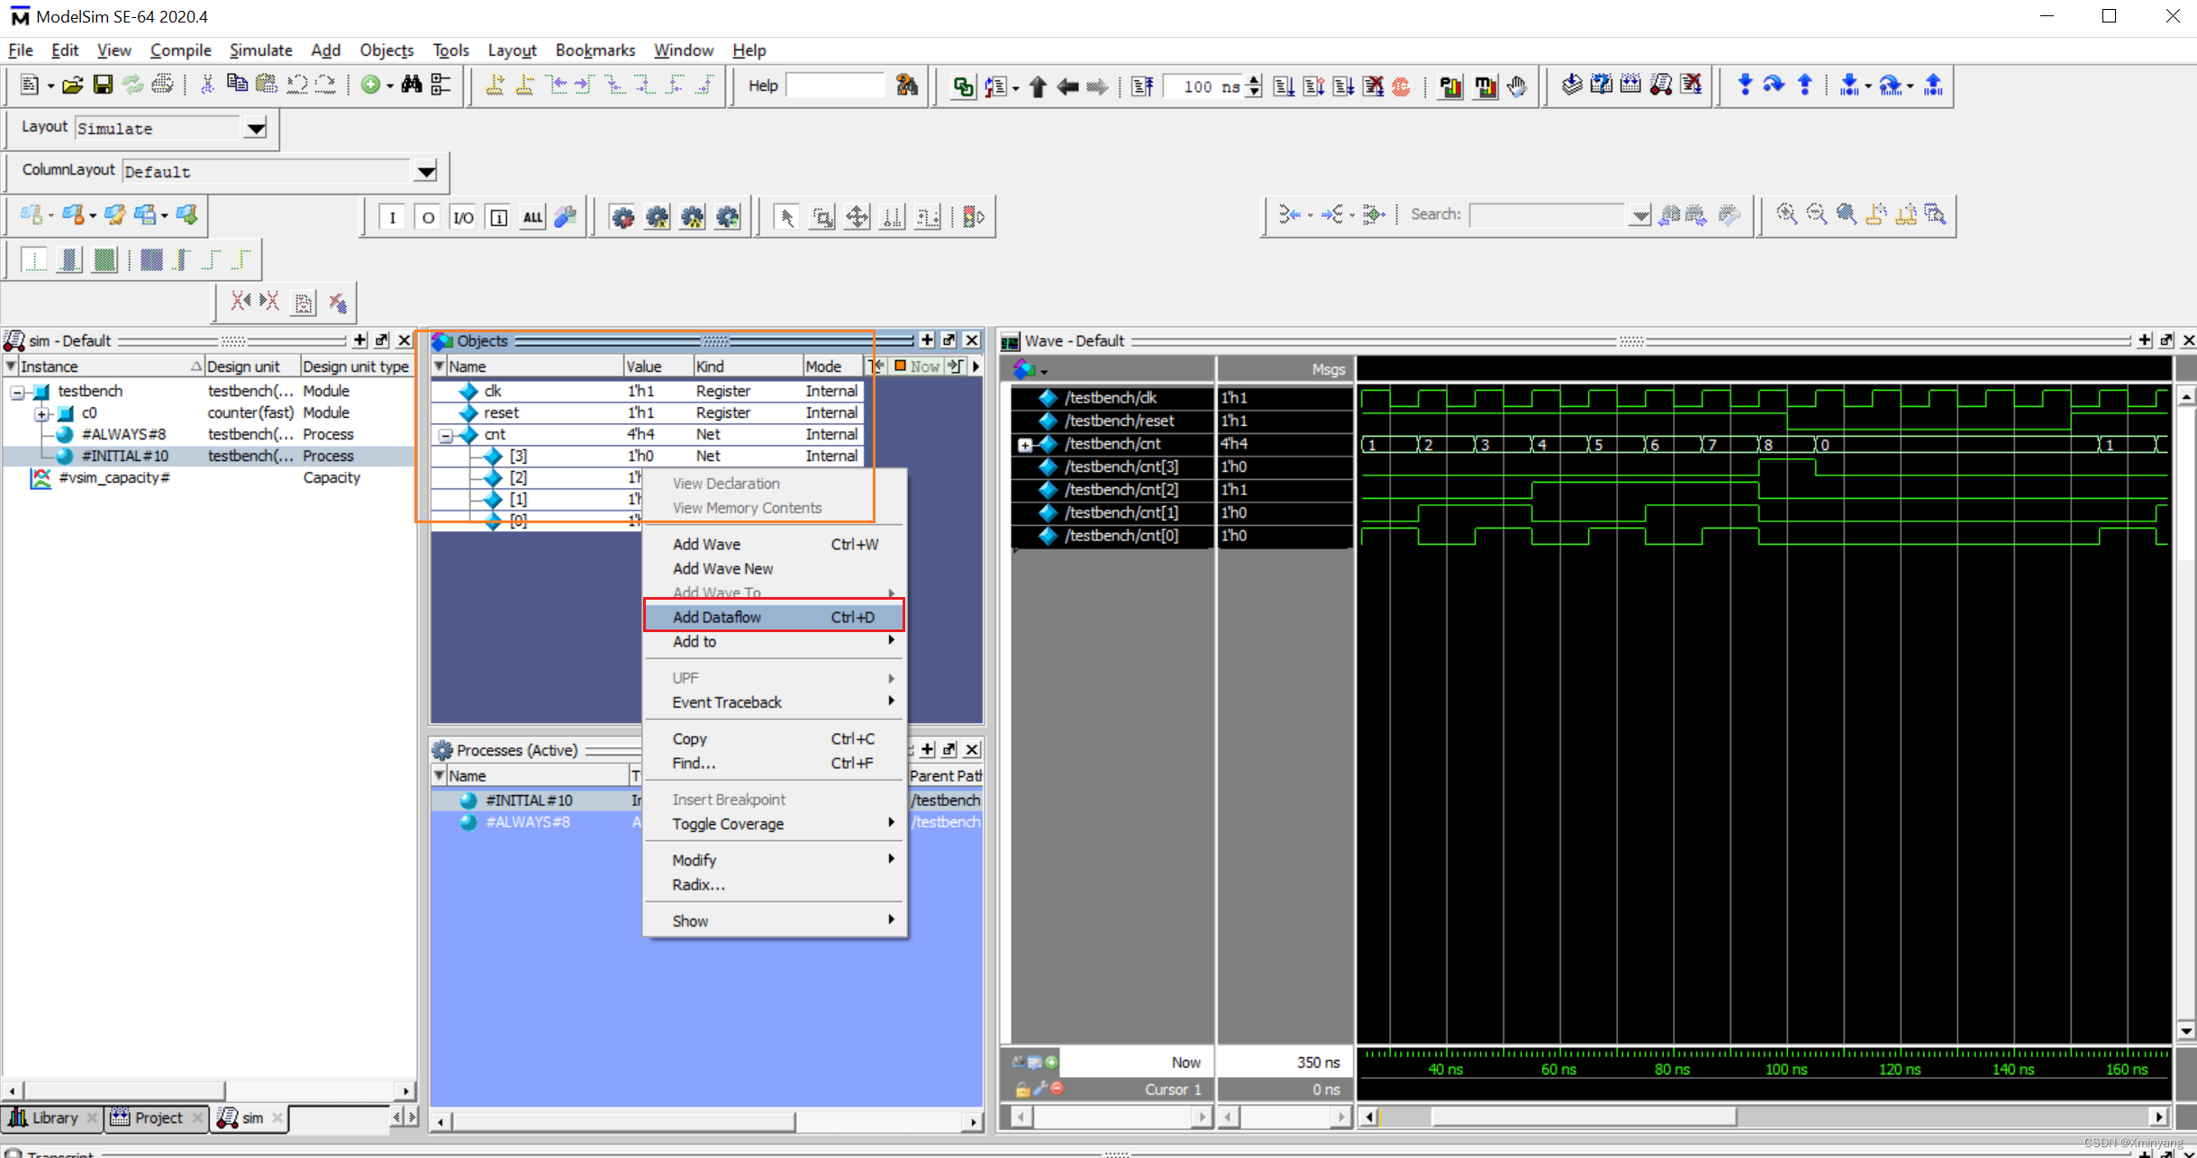This screenshot has height=1158, width=2197.
Task: Toggle the 'Now' button in Objects header
Action: point(917,366)
